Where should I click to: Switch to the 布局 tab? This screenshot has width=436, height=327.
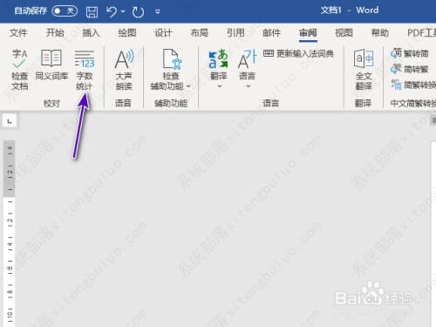click(x=200, y=33)
